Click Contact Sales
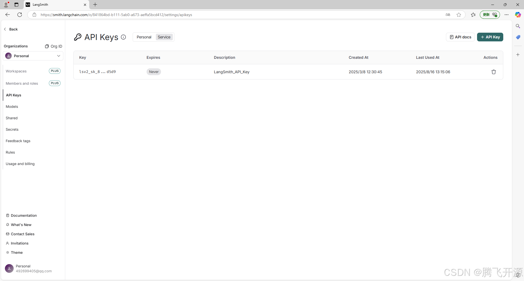 point(20,234)
